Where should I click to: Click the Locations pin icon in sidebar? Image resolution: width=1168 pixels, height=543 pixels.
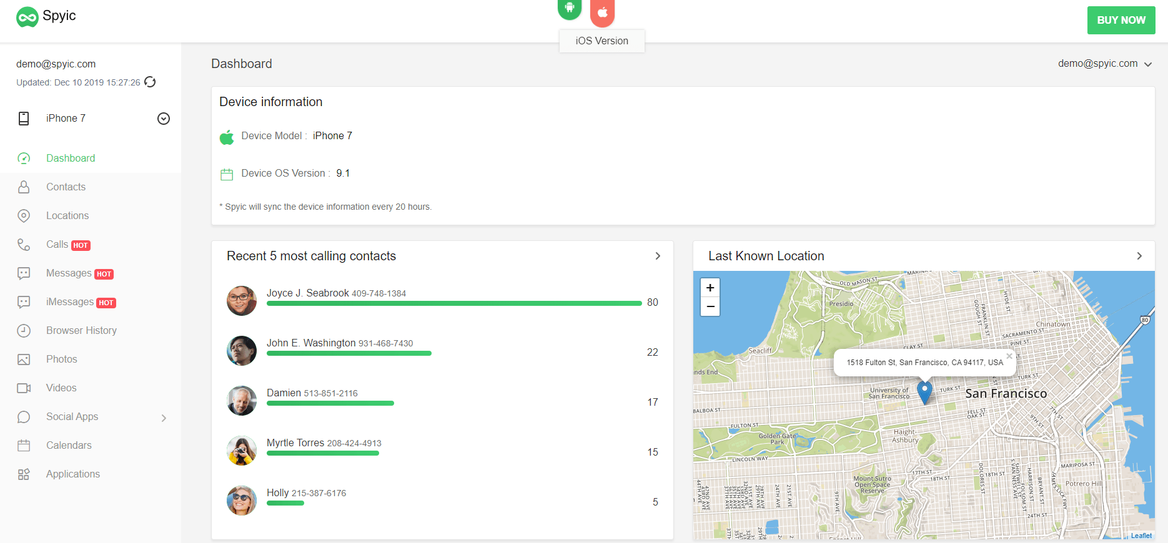[x=24, y=216]
